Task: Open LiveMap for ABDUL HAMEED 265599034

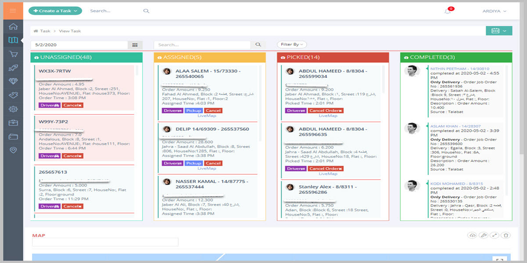Action: (328, 116)
